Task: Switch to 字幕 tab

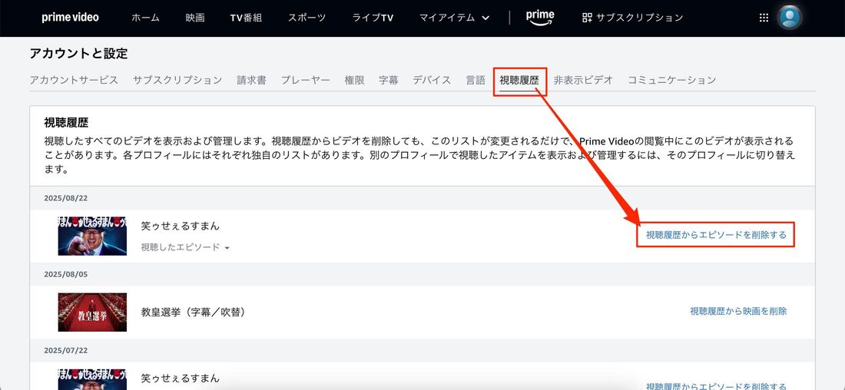Action: pos(389,81)
